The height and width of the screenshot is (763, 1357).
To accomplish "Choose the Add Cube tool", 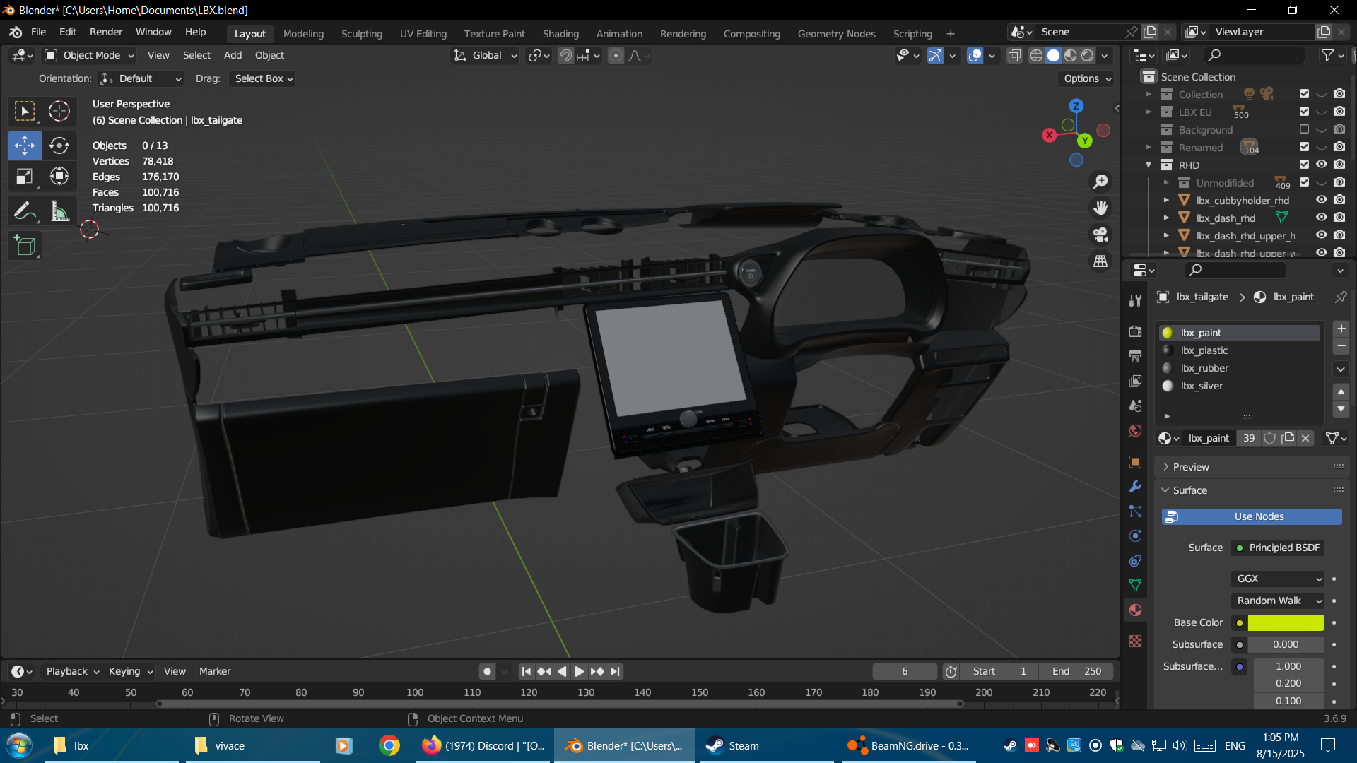I will click(x=24, y=246).
